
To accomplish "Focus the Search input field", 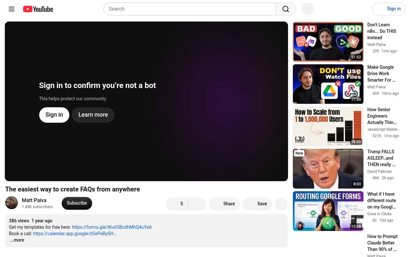I will tap(189, 9).
